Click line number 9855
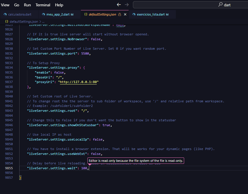 point(9,168)
